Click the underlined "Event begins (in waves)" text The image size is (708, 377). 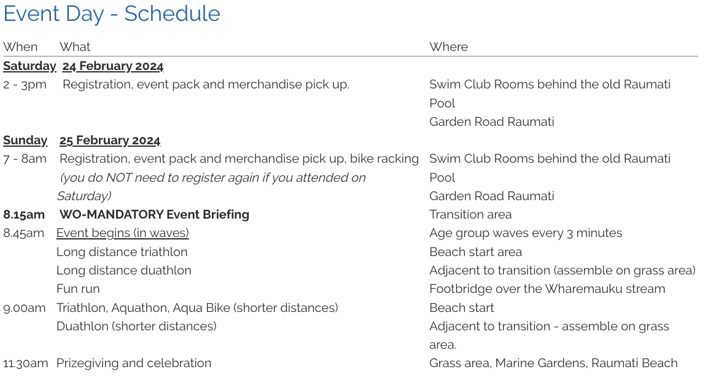pos(123,233)
